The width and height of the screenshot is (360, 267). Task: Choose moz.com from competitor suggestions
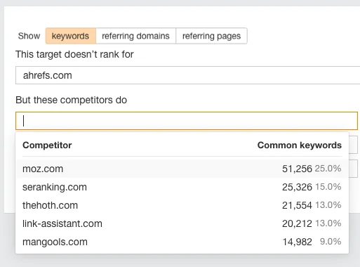pos(182,169)
